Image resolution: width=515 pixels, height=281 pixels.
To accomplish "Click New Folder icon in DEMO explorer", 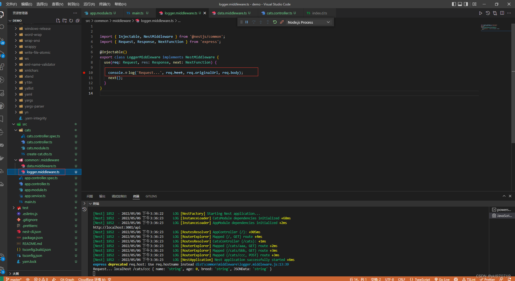I will [65, 21].
